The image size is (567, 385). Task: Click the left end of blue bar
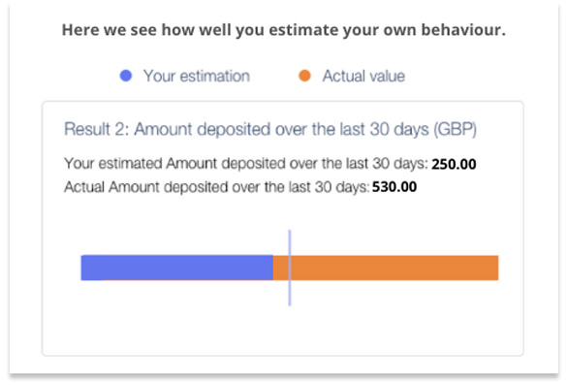coord(83,268)
